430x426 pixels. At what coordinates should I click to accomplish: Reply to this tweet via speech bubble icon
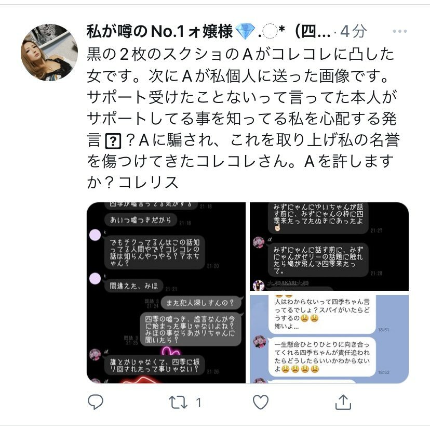point(95,402)
